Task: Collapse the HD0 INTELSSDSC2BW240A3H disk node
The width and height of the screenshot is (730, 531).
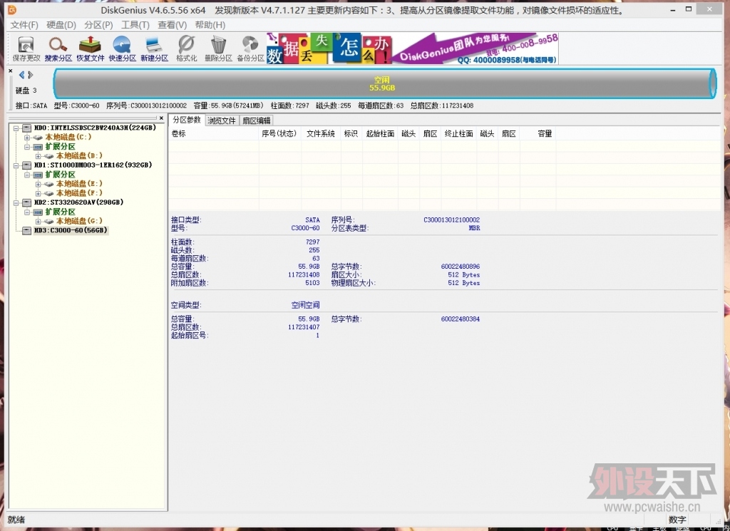Action: click(16, 128)
